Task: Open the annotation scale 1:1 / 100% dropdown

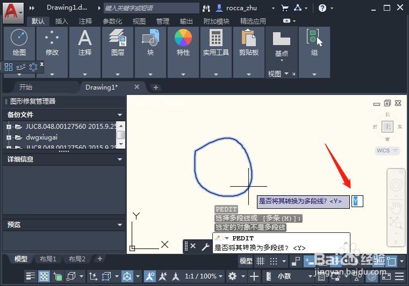Action: (204, 276)
